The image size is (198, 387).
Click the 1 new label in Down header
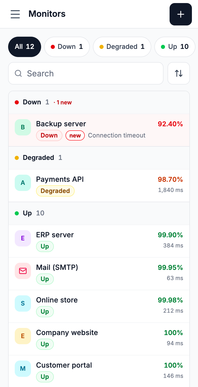coord(63,103)
